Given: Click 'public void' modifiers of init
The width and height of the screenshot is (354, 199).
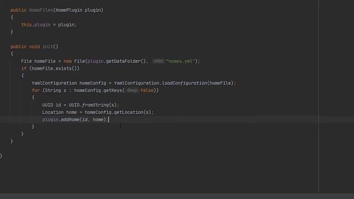Looking at the screenshot, I should (25, 46).
